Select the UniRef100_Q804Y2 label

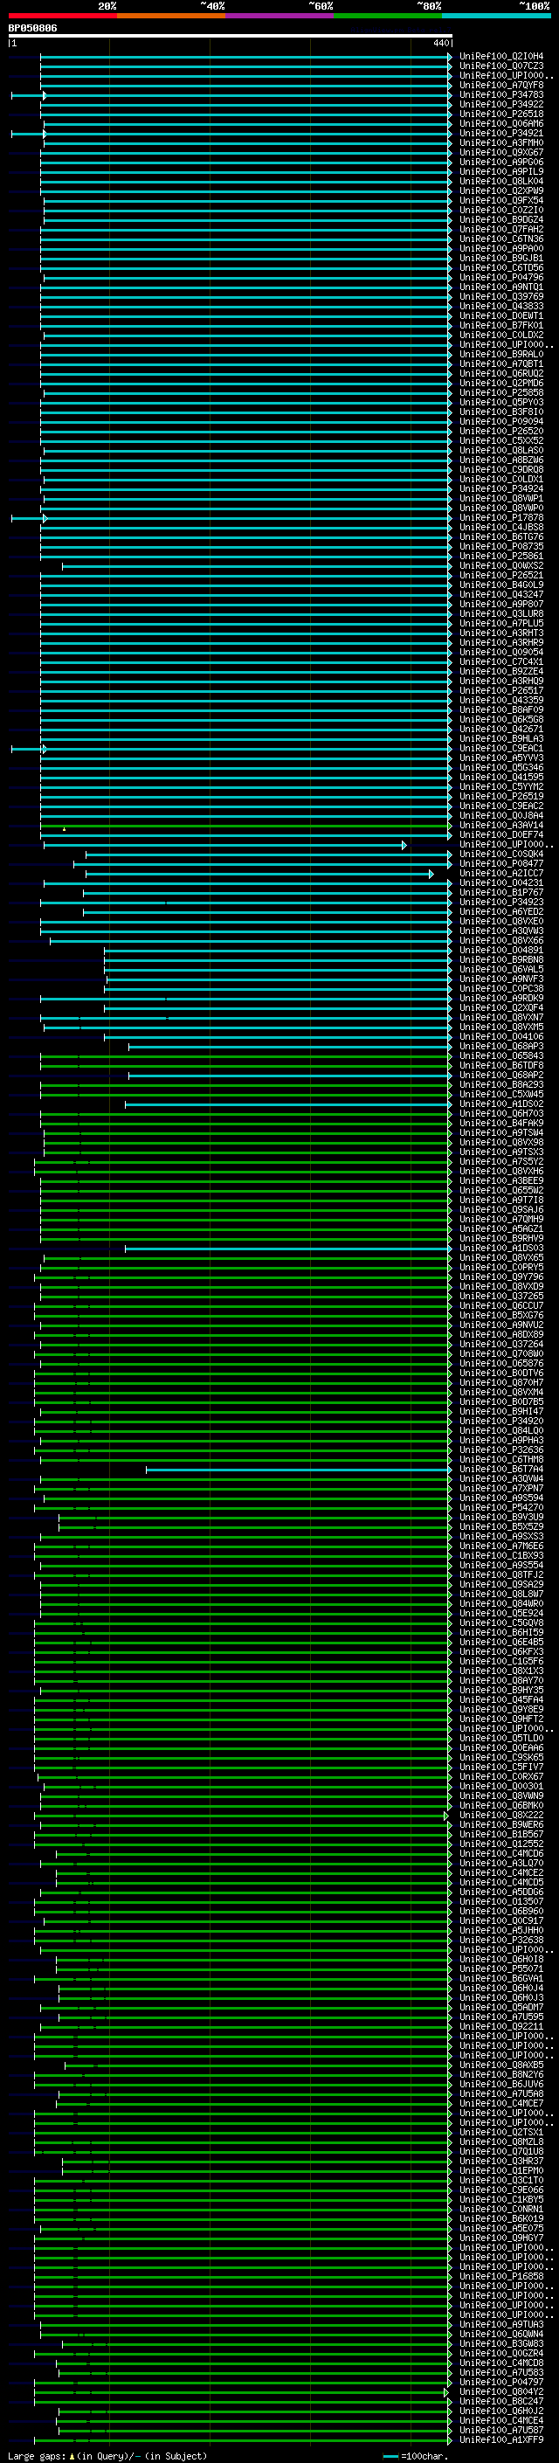(501, 2391)
